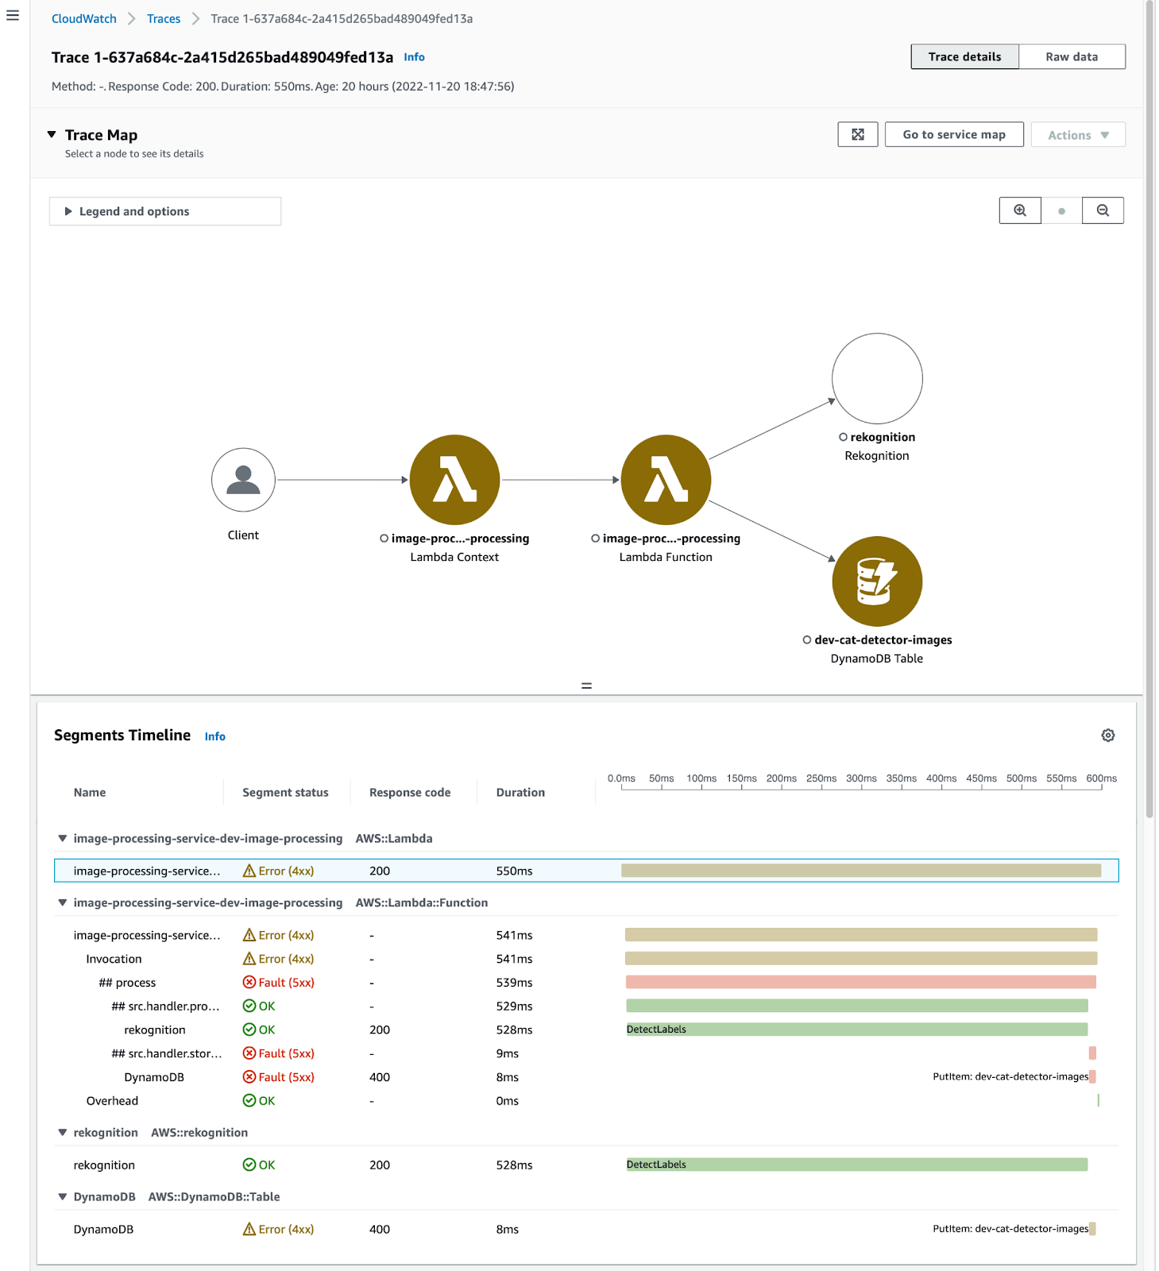Select the ## src.handler.pro… segment row
The image size is (1159, 1271).
[586, 1006]
